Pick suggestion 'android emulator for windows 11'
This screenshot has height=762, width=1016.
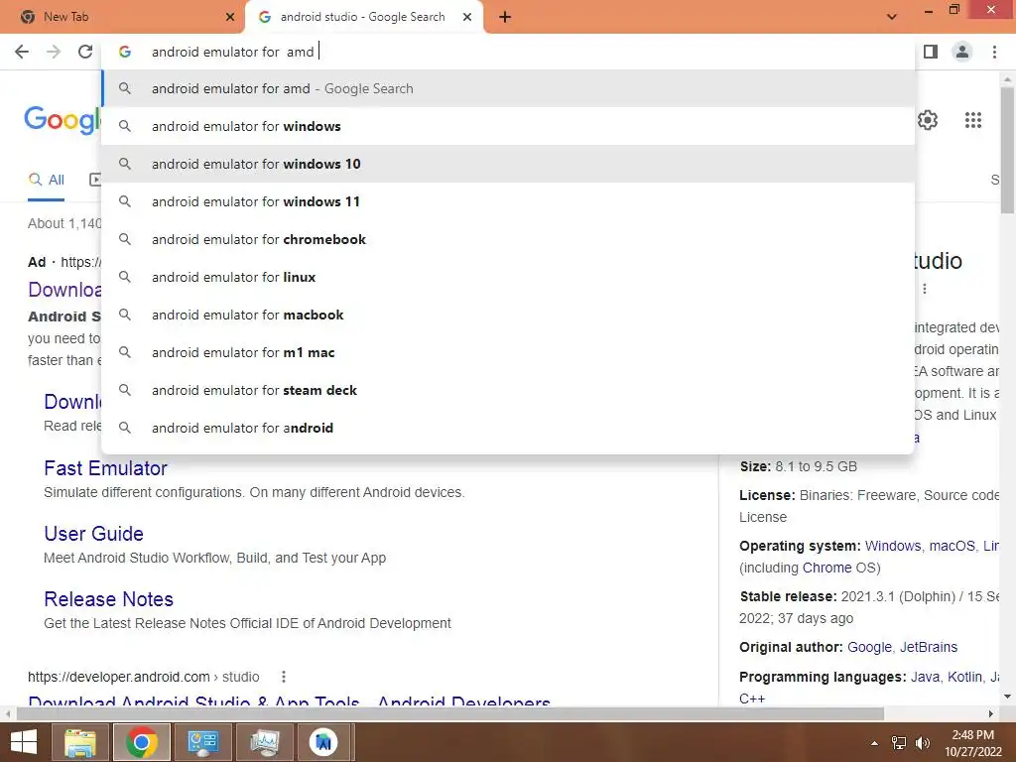(509, 201)
